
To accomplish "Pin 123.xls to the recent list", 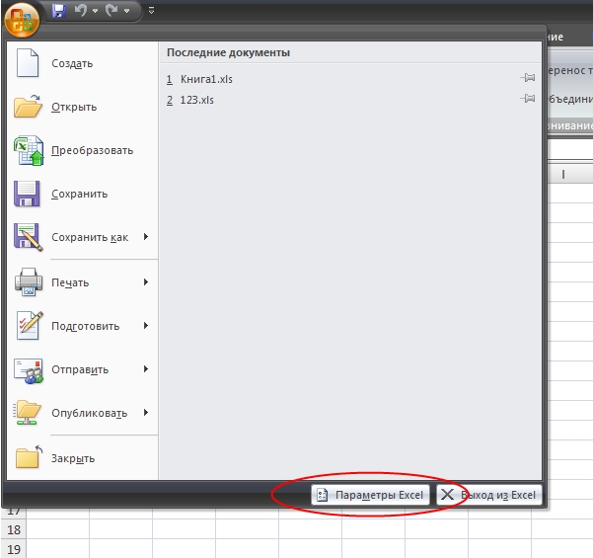I will coord(528,99).
